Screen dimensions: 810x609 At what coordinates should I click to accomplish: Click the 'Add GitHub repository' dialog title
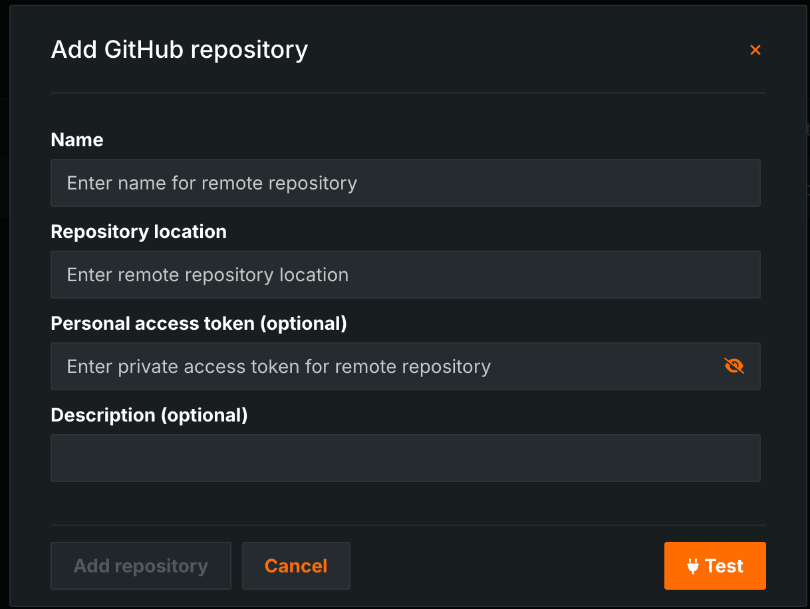coord(180,49)
